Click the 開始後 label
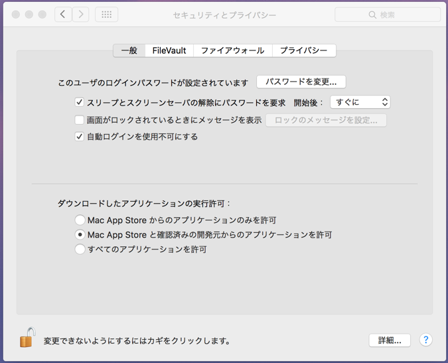The image size is (448, 363). pyautogui.click(x=308, y=103)
